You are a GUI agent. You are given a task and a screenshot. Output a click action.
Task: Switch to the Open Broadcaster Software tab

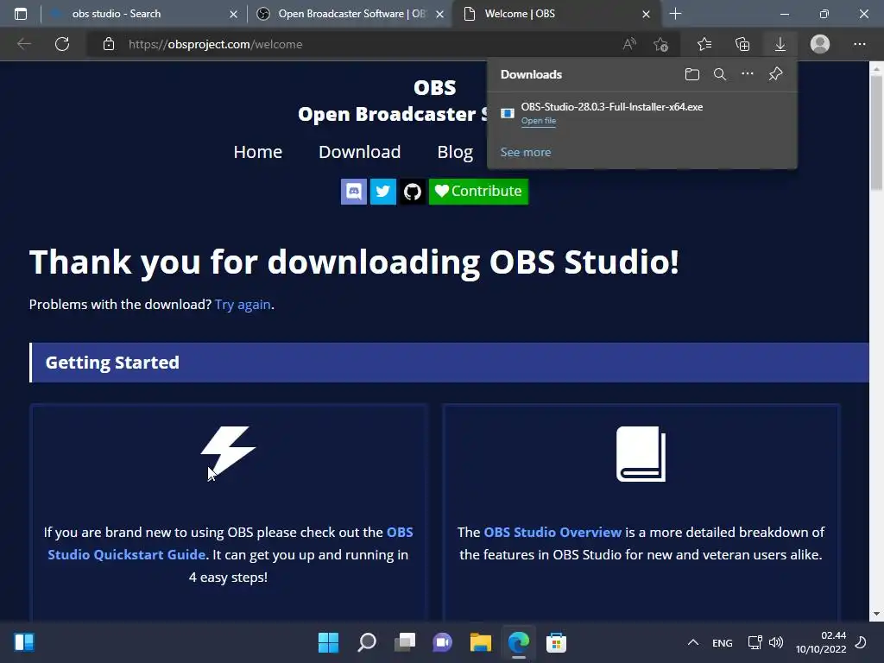click(352, 14)
